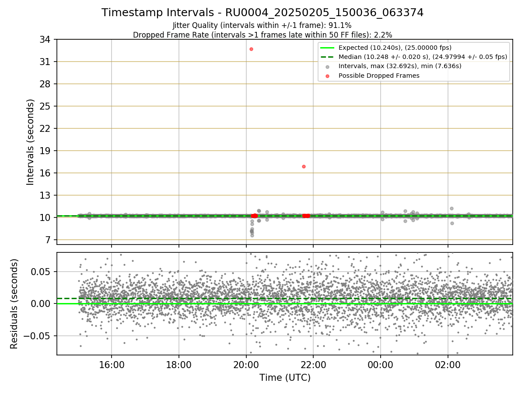The width and height of the screenshot is (525, 393).
Task: Click the 7 tick on the intervals axis
Action: pyautogui.click(x=48, y=240)
